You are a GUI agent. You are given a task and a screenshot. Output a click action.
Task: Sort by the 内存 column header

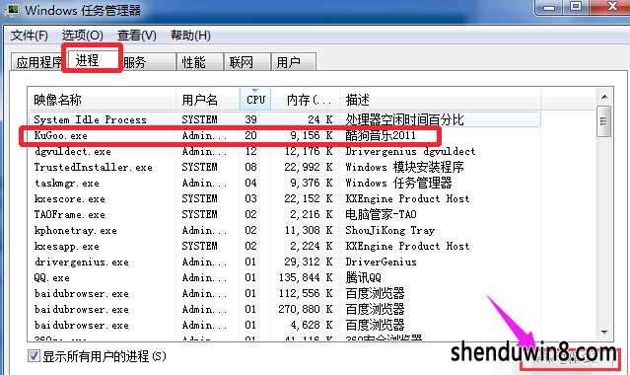pos(306,99)
